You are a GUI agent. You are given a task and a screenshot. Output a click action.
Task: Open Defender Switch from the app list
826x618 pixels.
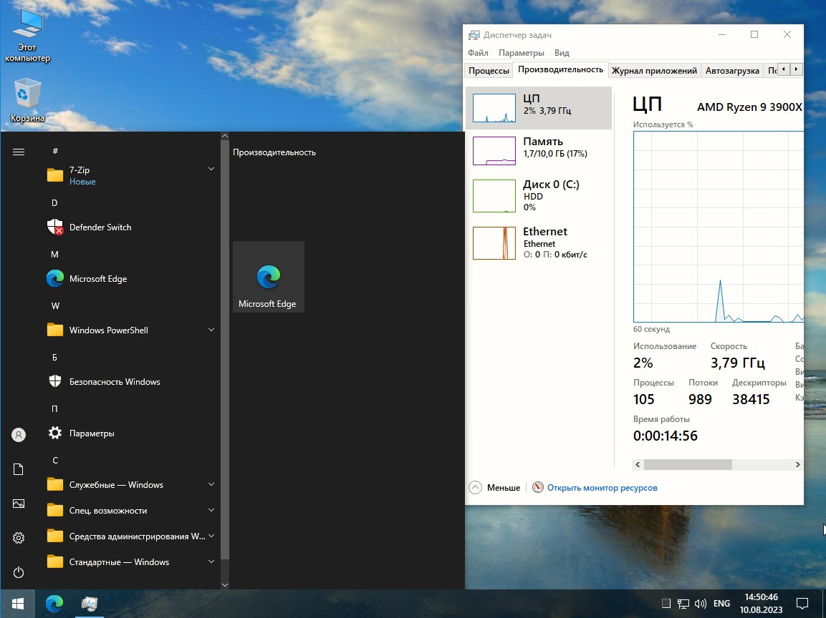click(100, 227)
